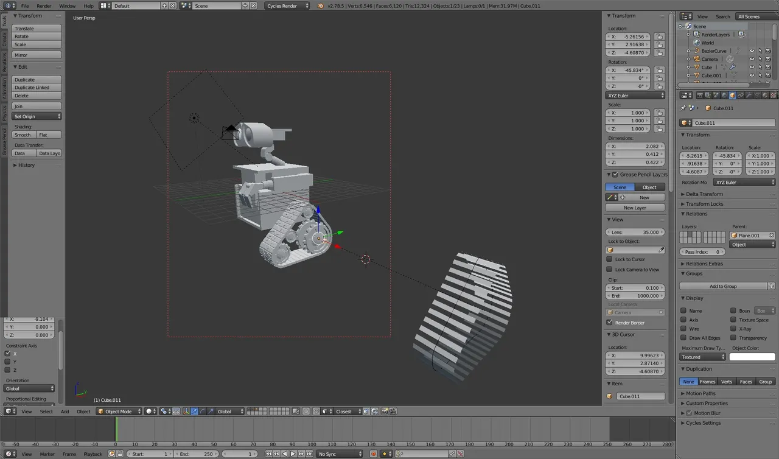Select the scale manipulator icon

click(211, 412)
